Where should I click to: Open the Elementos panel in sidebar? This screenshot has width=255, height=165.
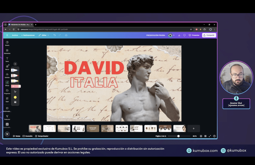[7, 51]
